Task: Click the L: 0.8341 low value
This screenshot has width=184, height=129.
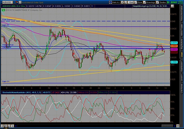Action: 67,6
